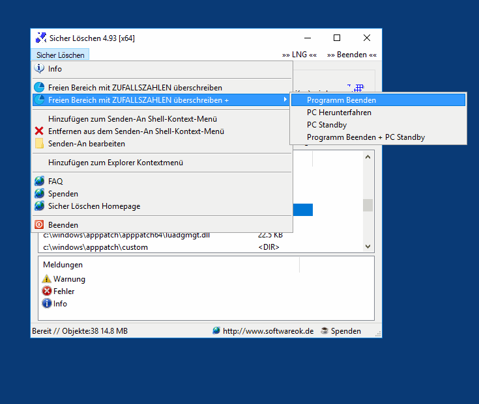Open Senden-An bearbeiten
Viewport: 479px width, 404px height.
coord(162,144)
